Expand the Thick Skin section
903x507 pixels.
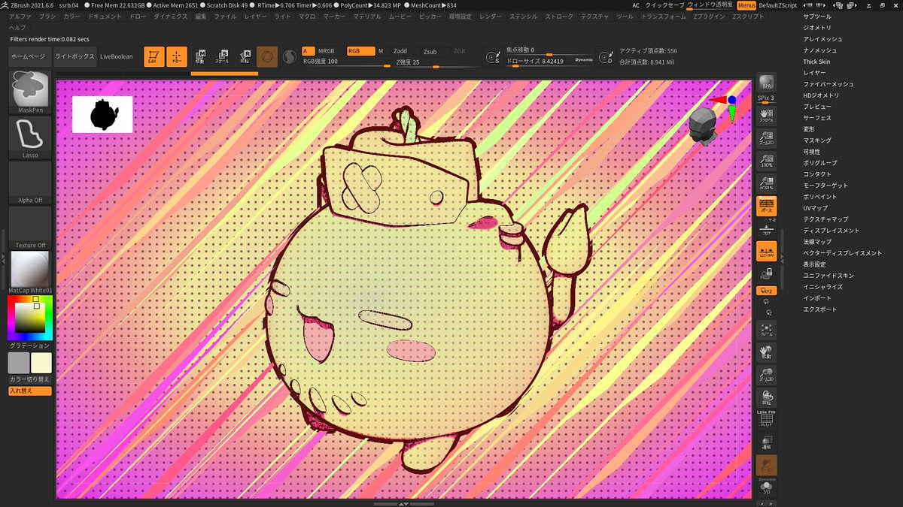pyautogui.click(x=816, y=62)
